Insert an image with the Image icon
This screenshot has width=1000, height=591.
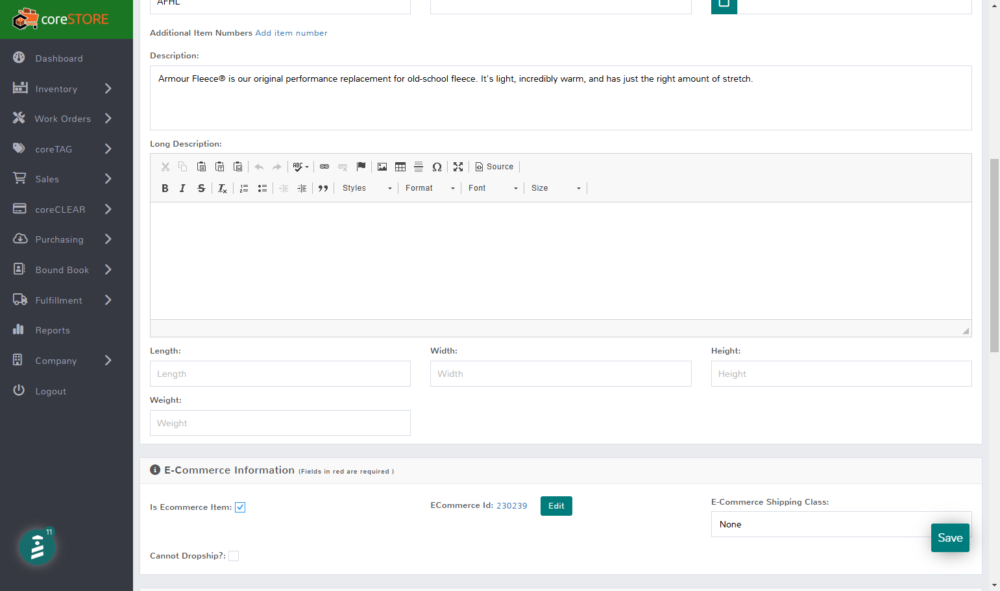(x=382, y=167)
